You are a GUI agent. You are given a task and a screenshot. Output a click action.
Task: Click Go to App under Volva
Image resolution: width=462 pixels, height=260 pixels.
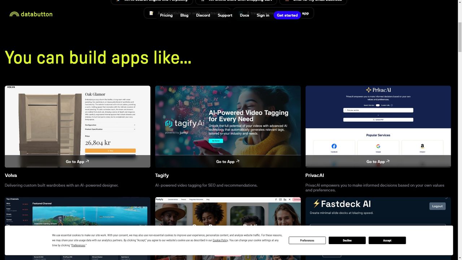78,161
